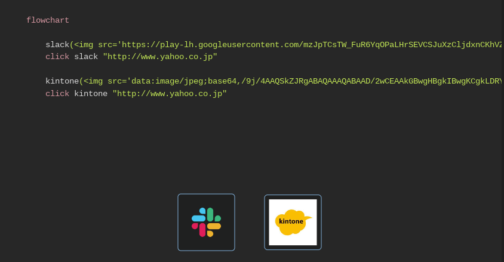The width and height of the screenshot is (504, 262).
Task: Click 'src=' attribute in slack line
Action: pos(107,45)
